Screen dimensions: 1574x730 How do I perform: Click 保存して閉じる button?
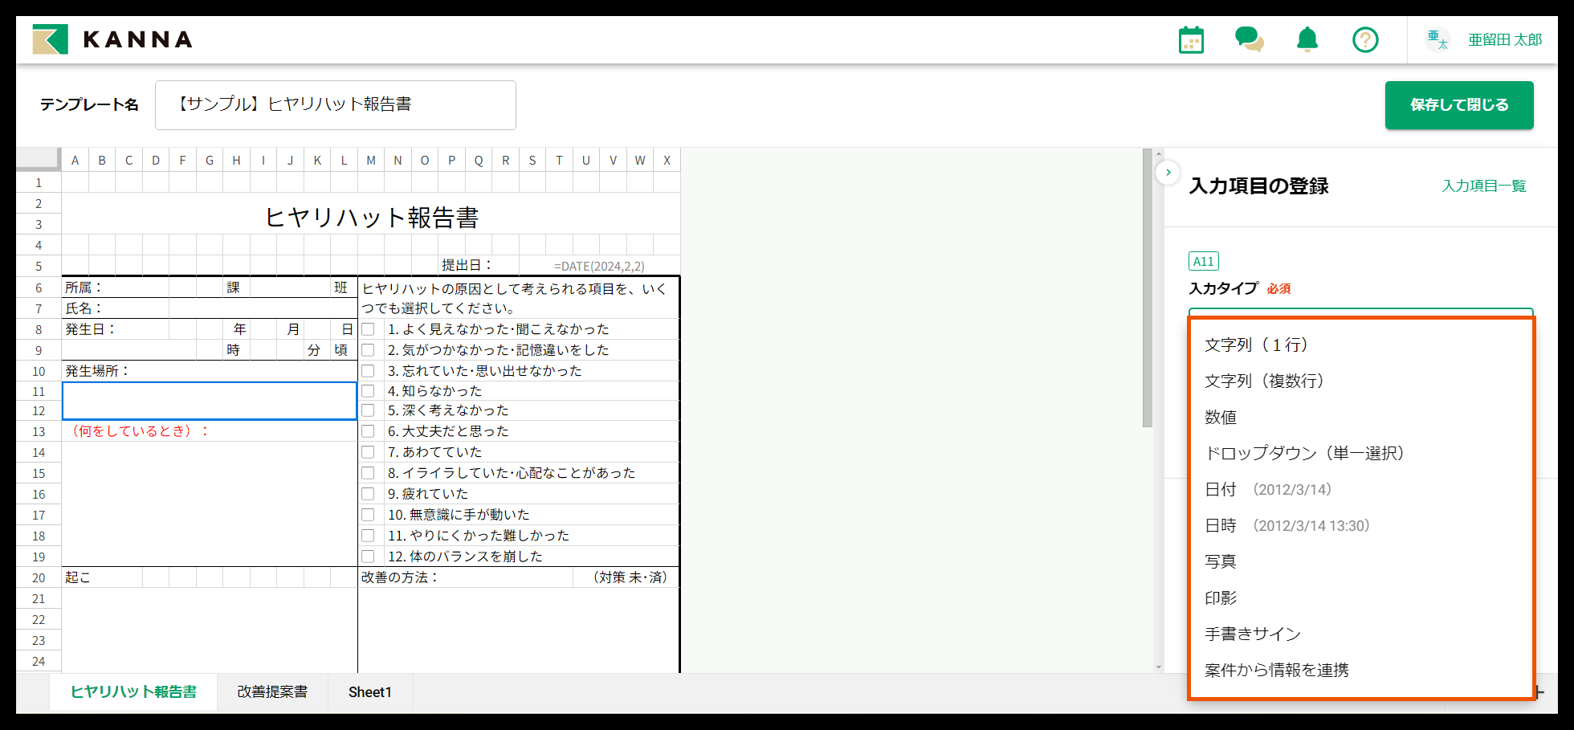(1459, 105)
